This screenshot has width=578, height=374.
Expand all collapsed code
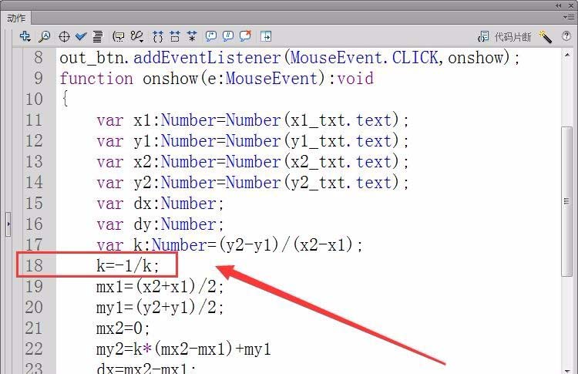(x=192, y=36)
